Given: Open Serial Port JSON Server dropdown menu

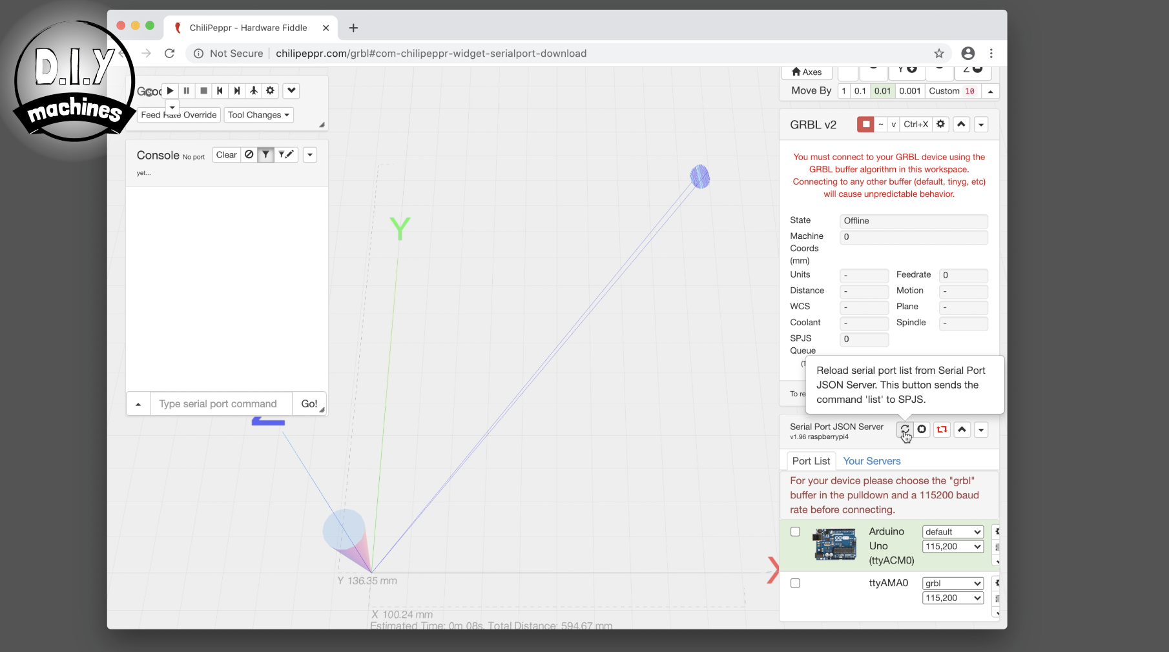Looking at the screenshot, I should [x=981, y=430].
